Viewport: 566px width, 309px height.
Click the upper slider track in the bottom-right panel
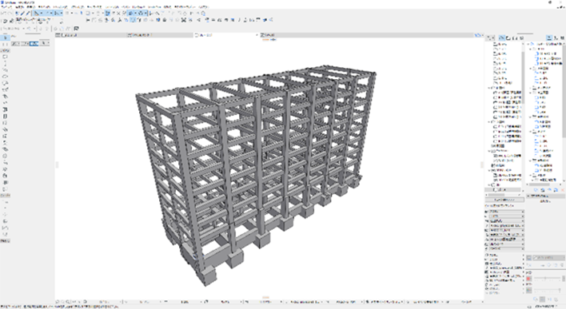(x=547, y=279)
